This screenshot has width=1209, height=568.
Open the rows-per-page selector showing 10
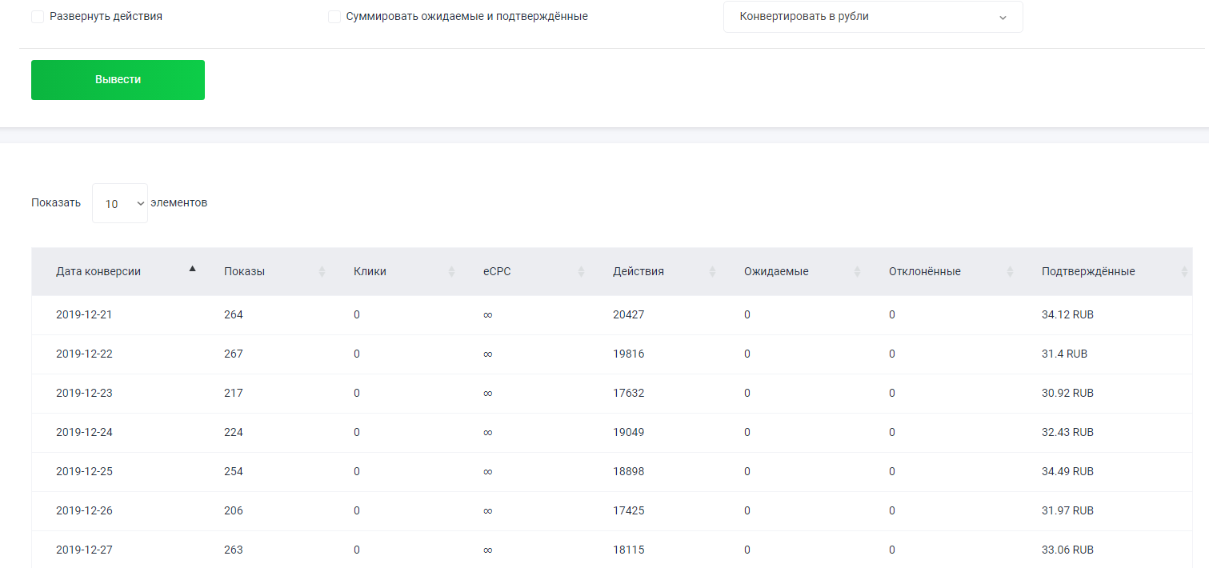click(120, 204)
